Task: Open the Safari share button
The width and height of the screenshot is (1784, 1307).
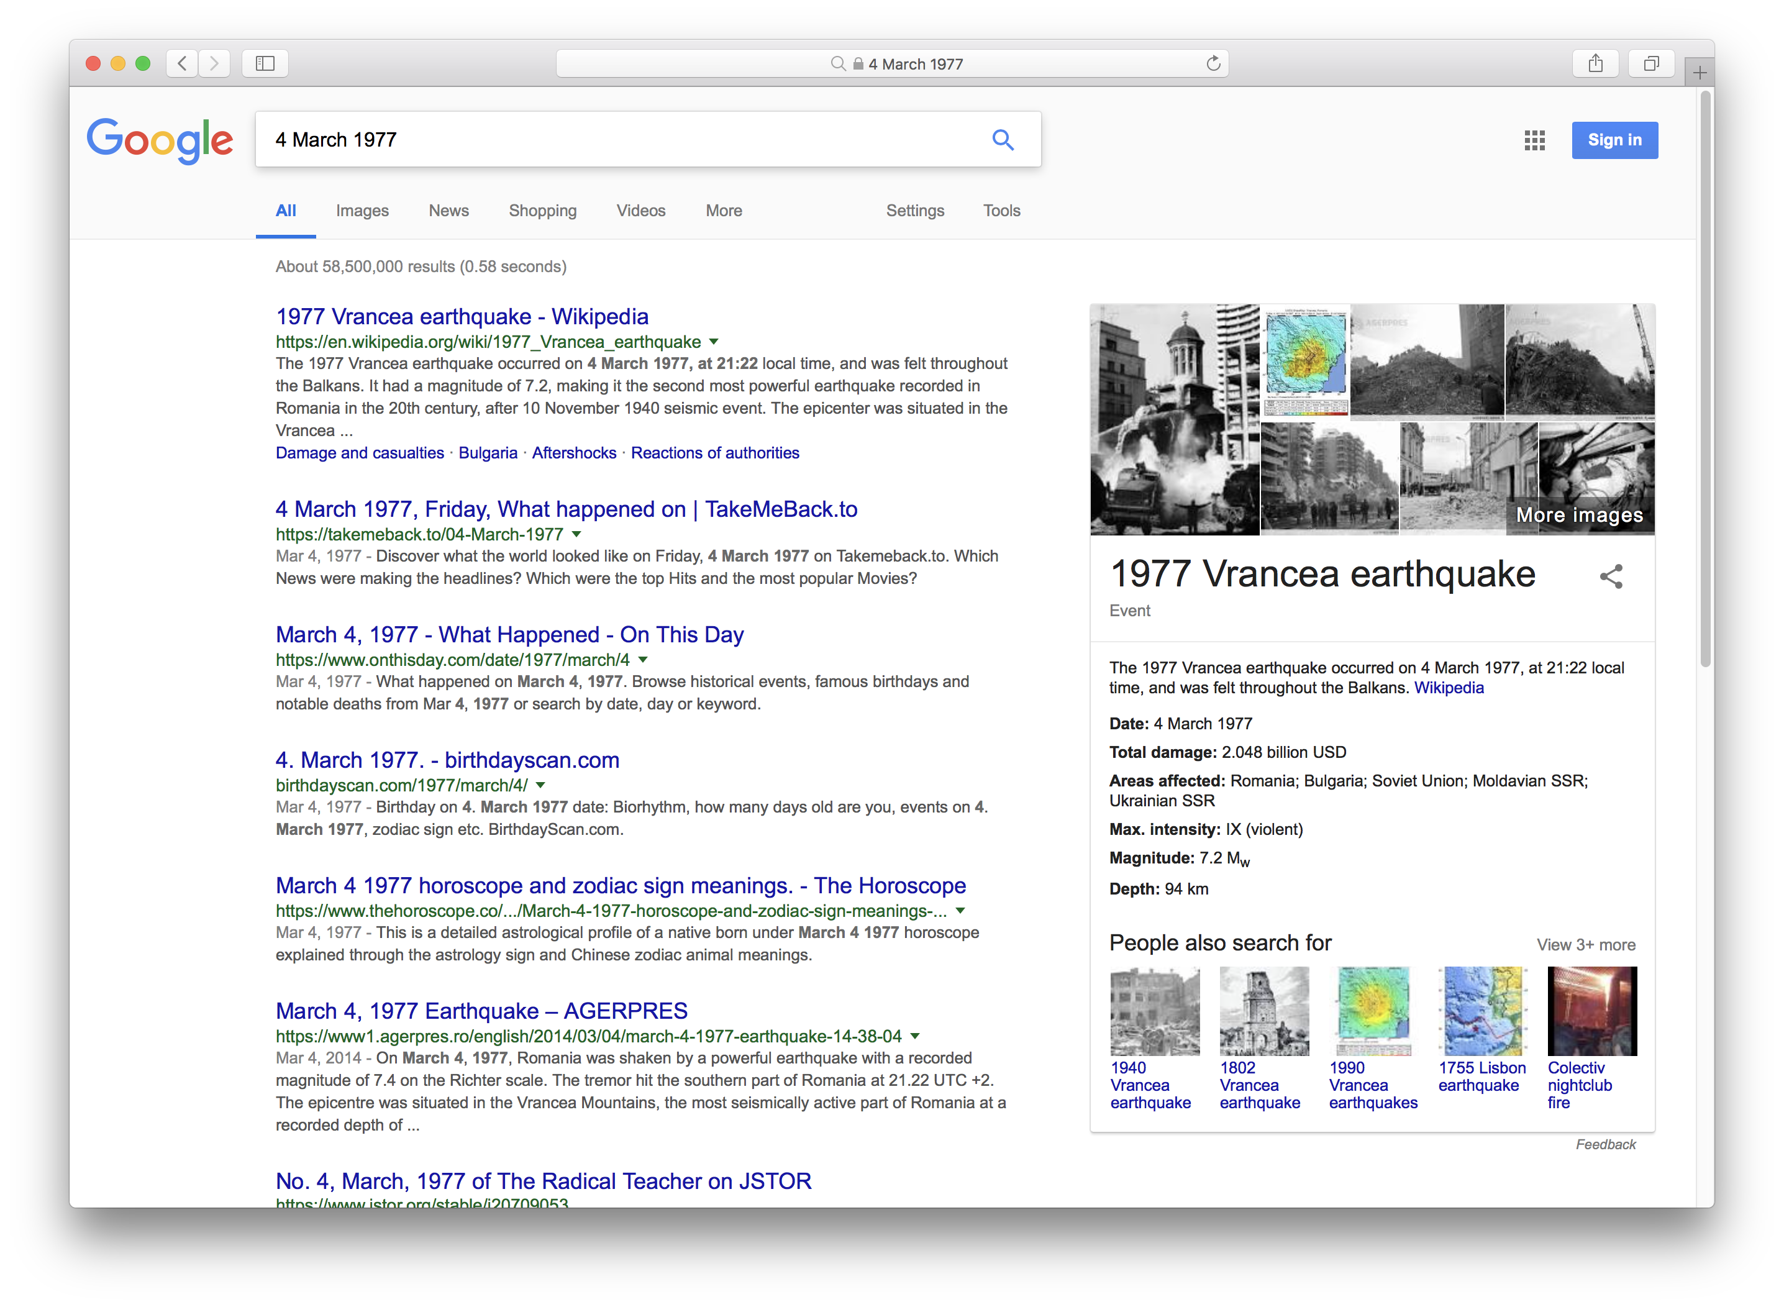Action: click(x=1595, y=63)
